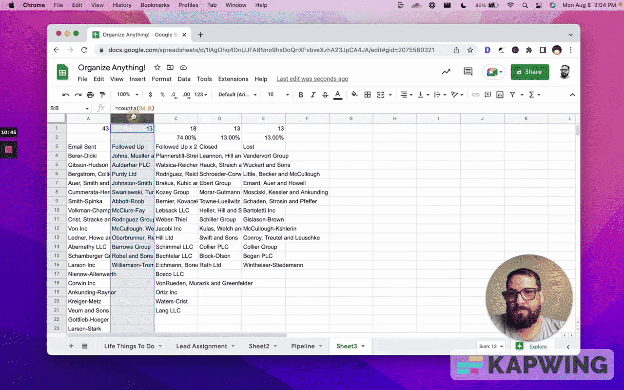Click the green Share button
Viewport: 624px width, 390px height.
pyautogui.click(x=530, y=72)
